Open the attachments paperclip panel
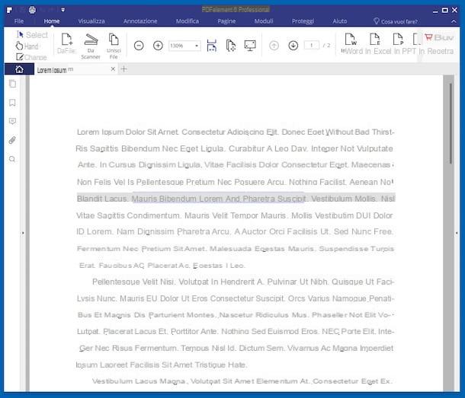Viewport: 465px width, 398px height. click(x=12, y=140)
